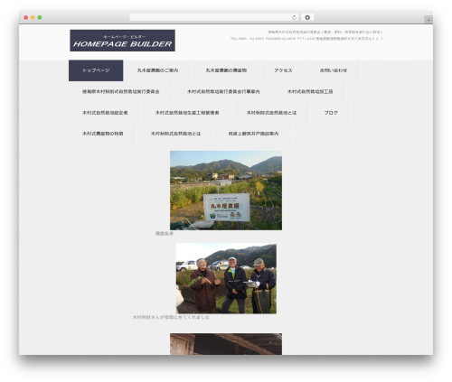
Task: Open the ブログ link
Action: (331, 113)
